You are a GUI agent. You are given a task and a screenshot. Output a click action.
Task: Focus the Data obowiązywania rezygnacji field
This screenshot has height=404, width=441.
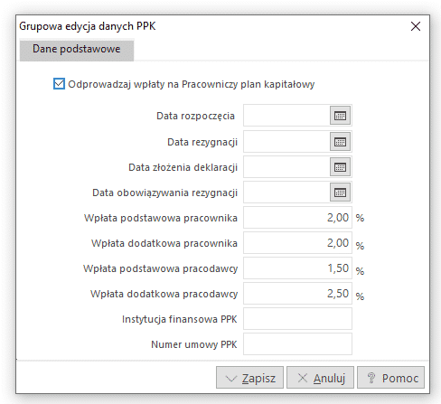point(286,193)
